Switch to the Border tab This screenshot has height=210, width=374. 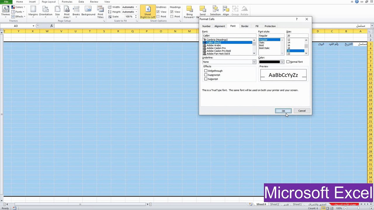[x=245, y=26]
